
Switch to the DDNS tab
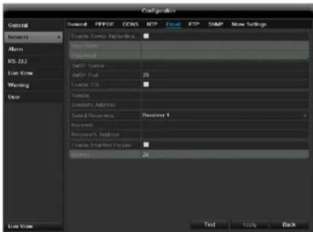pos(131,24)
